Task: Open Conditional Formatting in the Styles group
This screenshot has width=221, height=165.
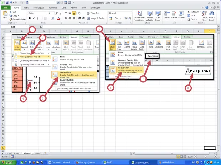Action: tap(139, 16)
